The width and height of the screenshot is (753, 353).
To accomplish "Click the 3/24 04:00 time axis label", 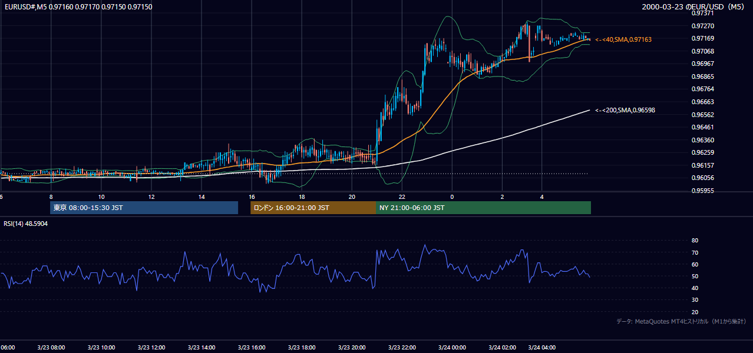I will click(542, 347).
